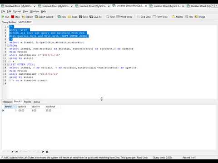This screenshot has height=163, width=218.
Task: Open the Help menu
Action: coord(44,11)
